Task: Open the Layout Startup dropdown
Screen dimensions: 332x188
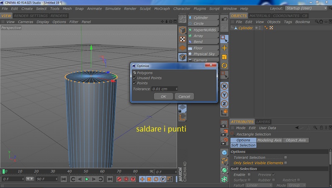Action: [x=307, y=8]
